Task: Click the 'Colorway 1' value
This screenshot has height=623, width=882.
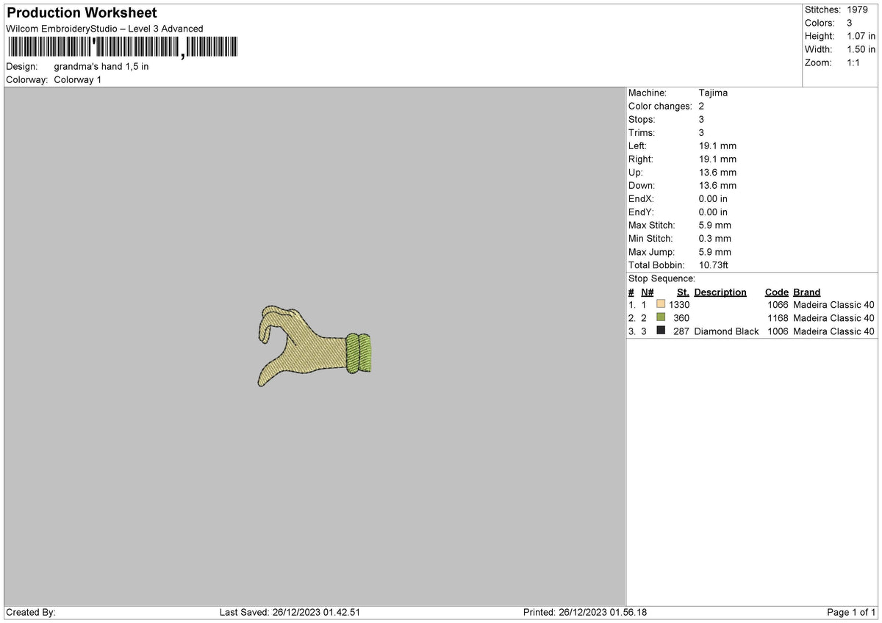Action: tap(78, 79)
